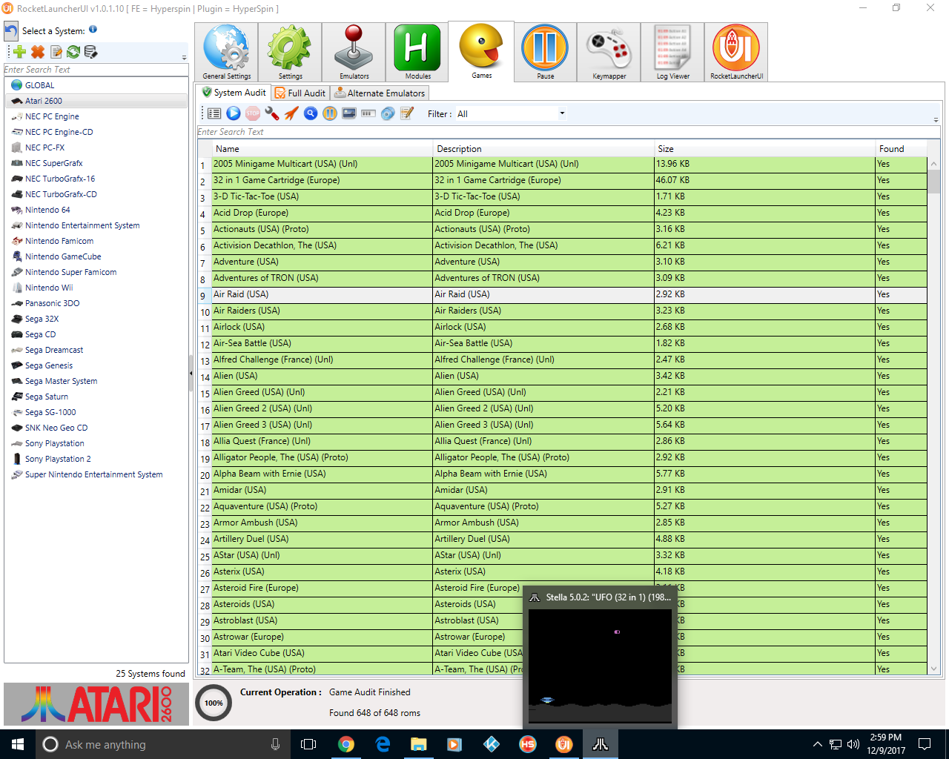Viewport: 949px width, 759px height.
Task: Open the RocketLauncherUI tab
Action: point(736,52)
